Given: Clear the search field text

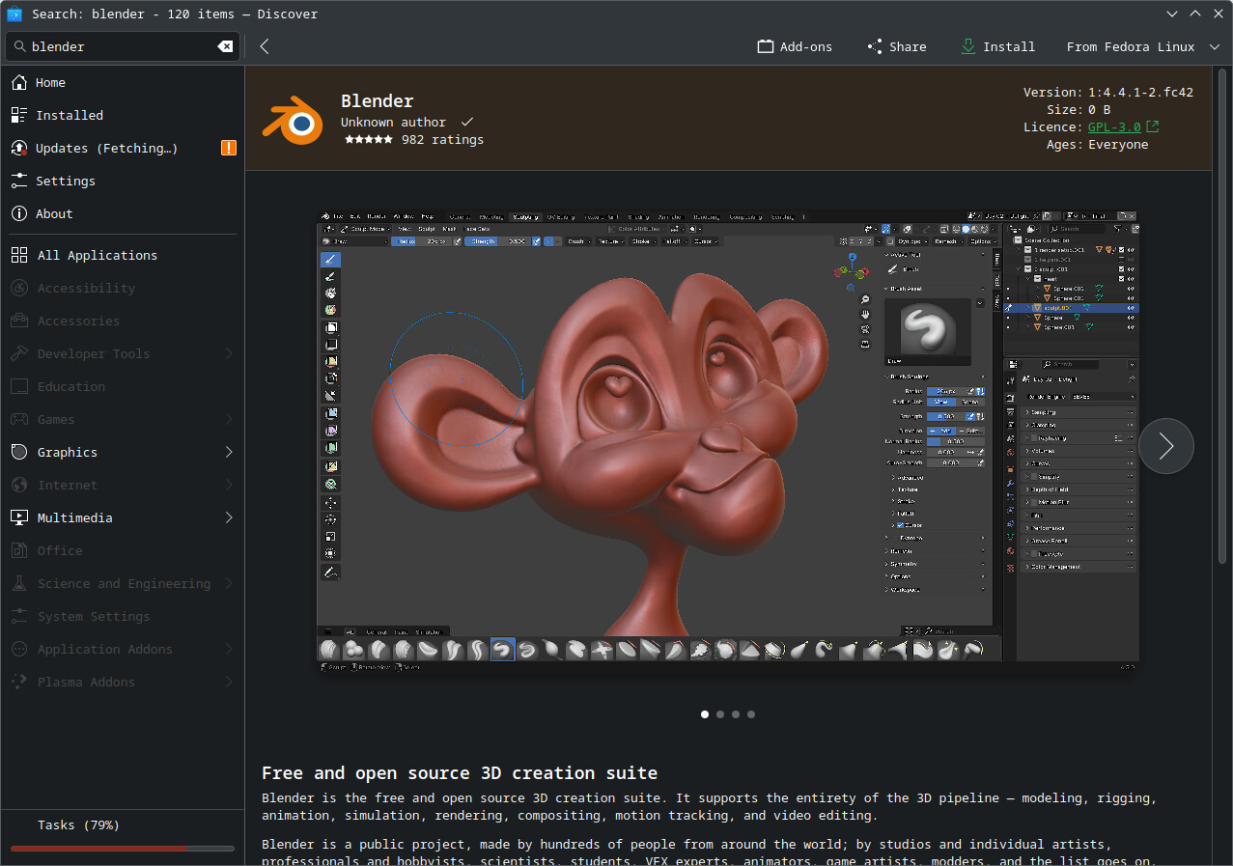Looking at the screenshot, I should click(224, 46).
